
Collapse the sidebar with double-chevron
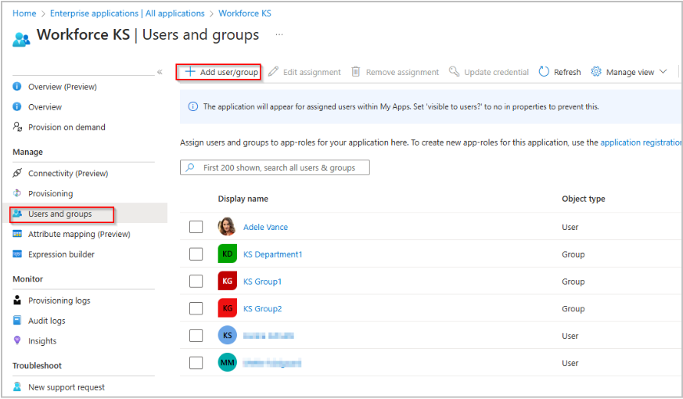coord(160,72)
